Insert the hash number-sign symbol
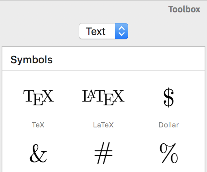Viewport: 207px width, 172px height. pyautogui.click(x=103, y=153)
